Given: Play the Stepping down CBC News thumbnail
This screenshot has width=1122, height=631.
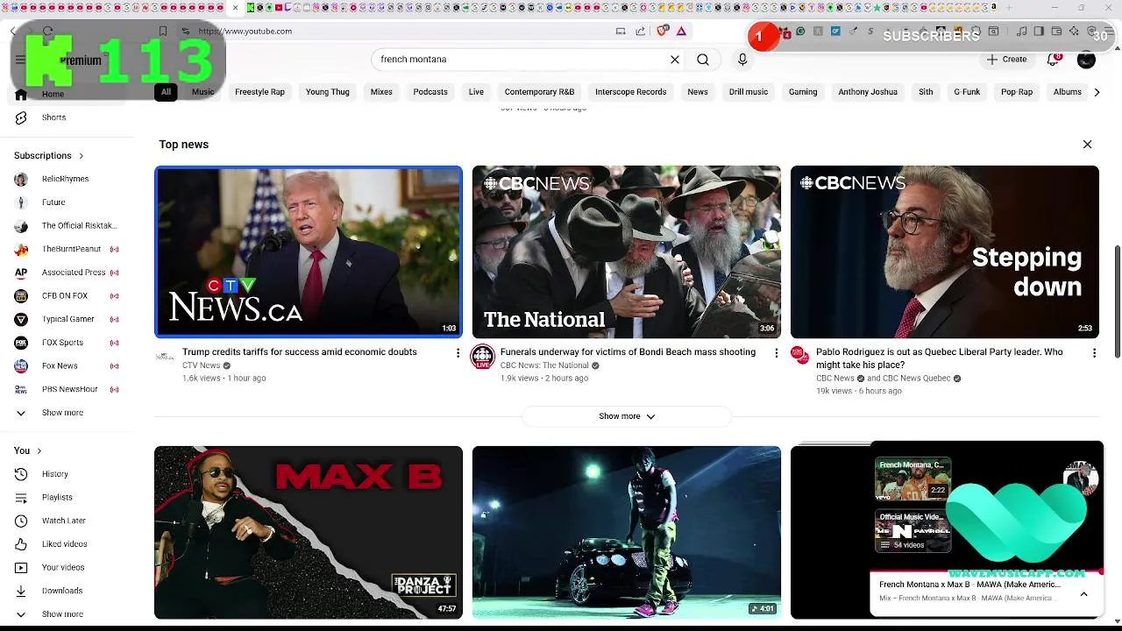Looking at the screenshot, I should pyautogui.click(x=944, y=252).
